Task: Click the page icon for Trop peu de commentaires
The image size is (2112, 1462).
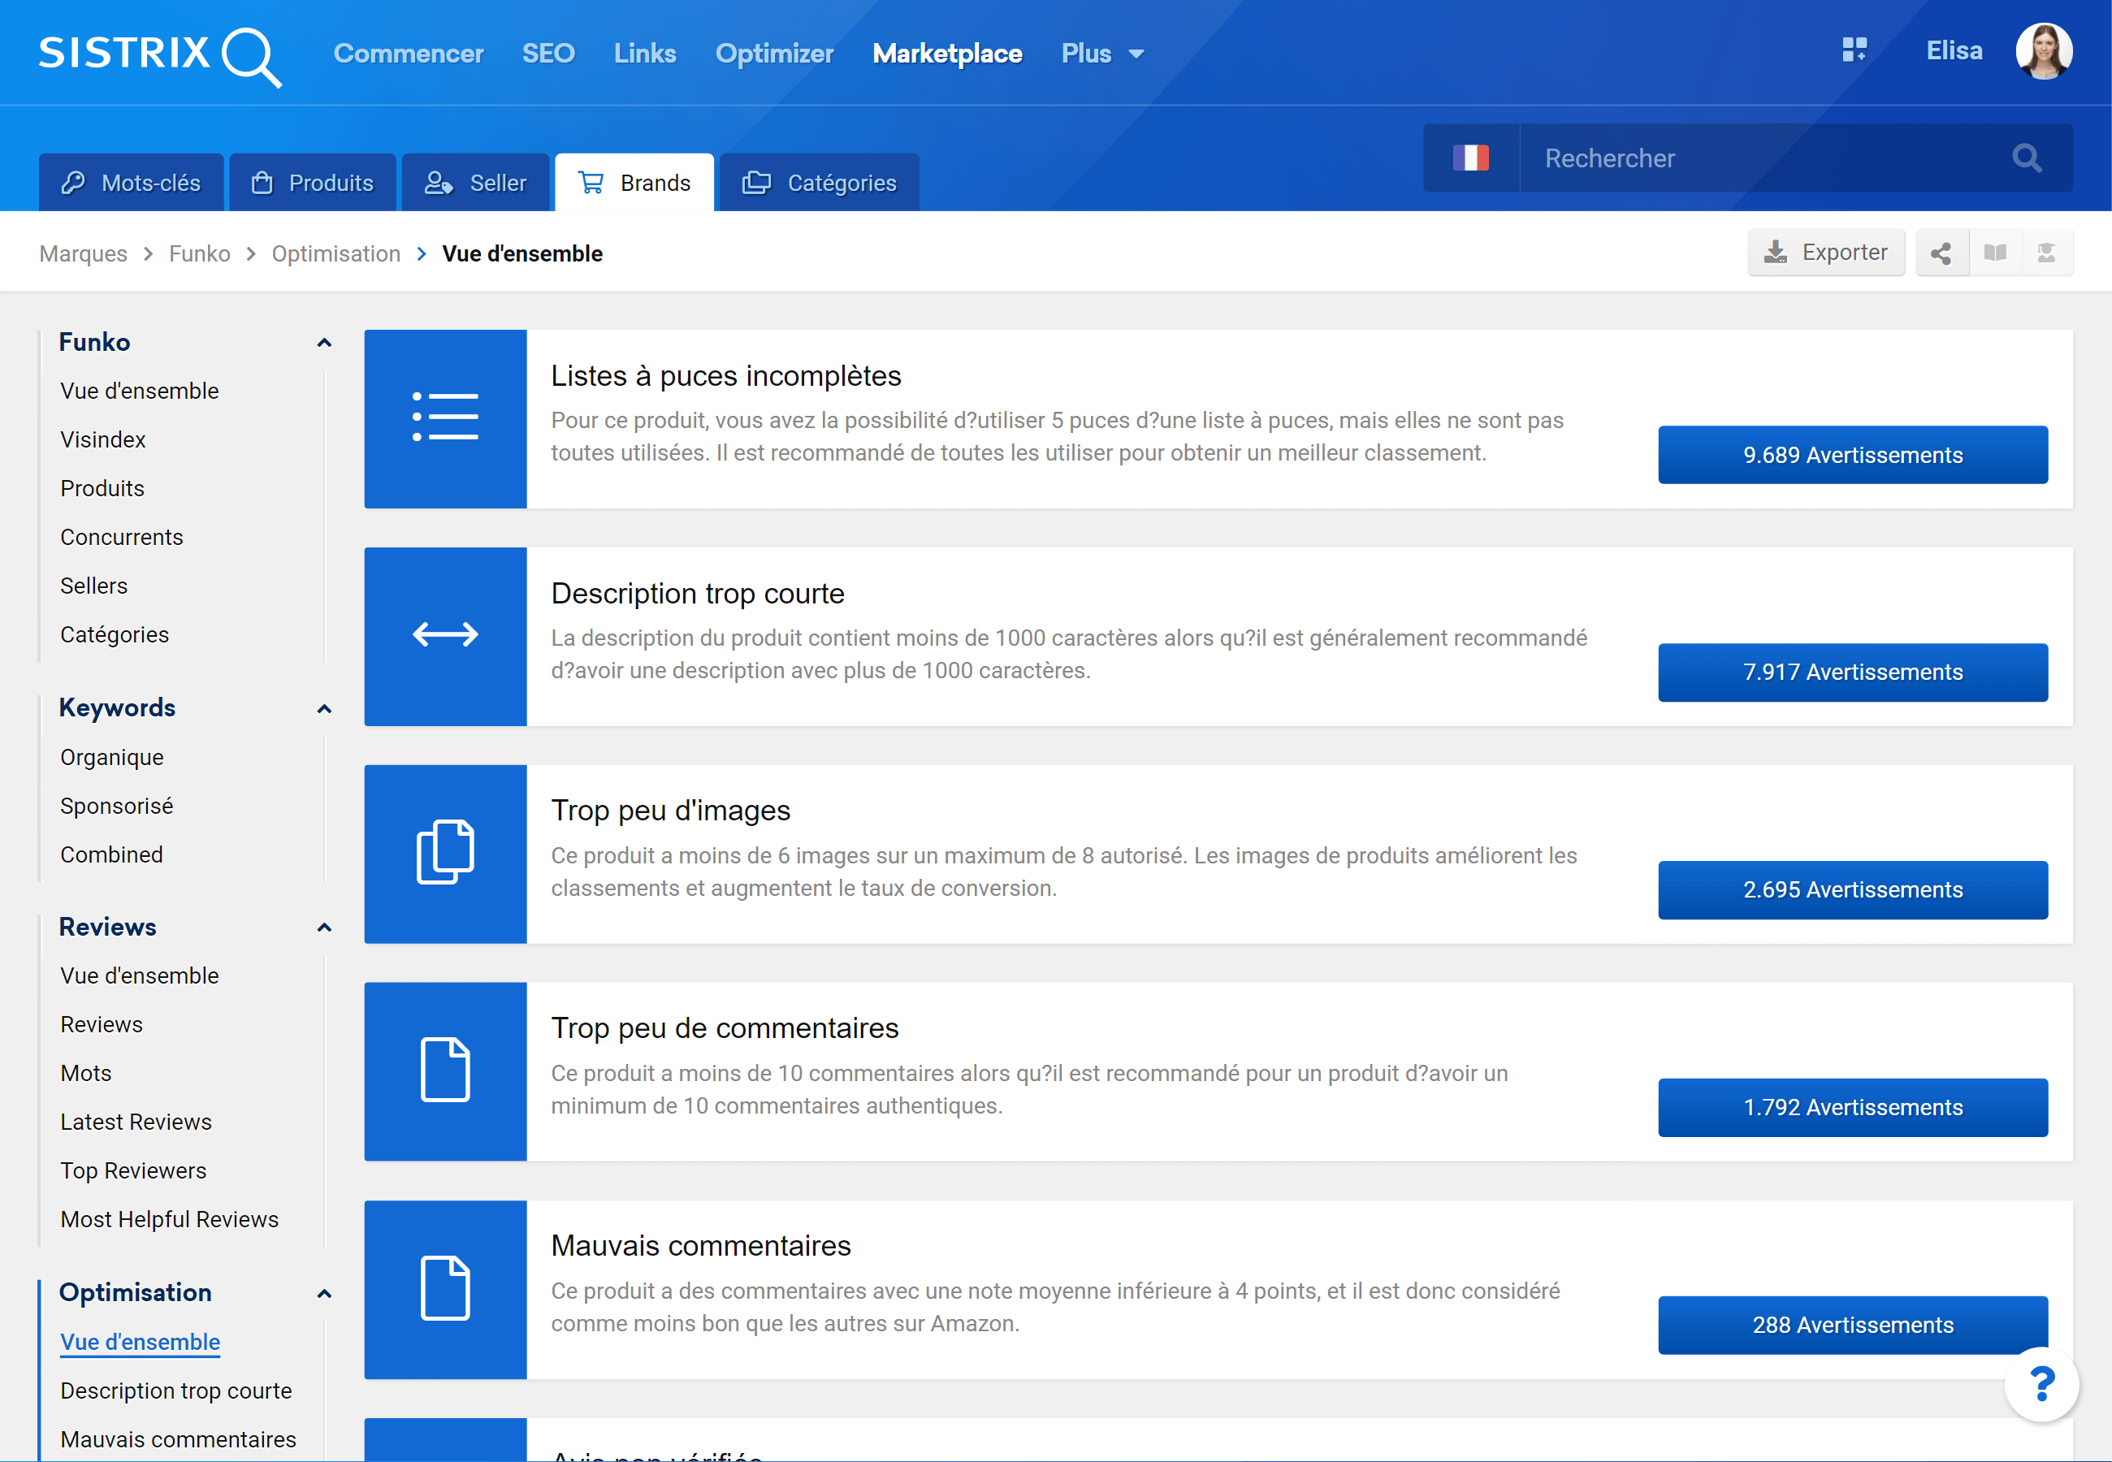Action: 445,1071
